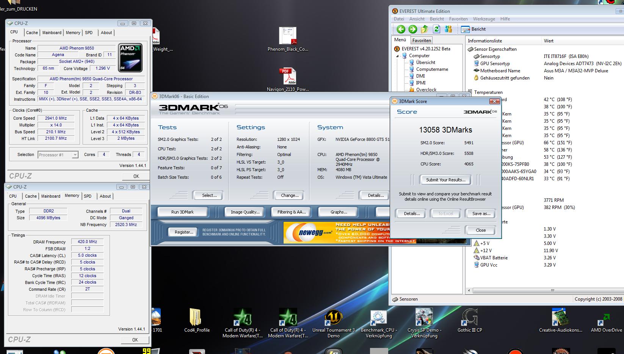Click Submit Your Results... in 3DMark Score

point(446,180)
